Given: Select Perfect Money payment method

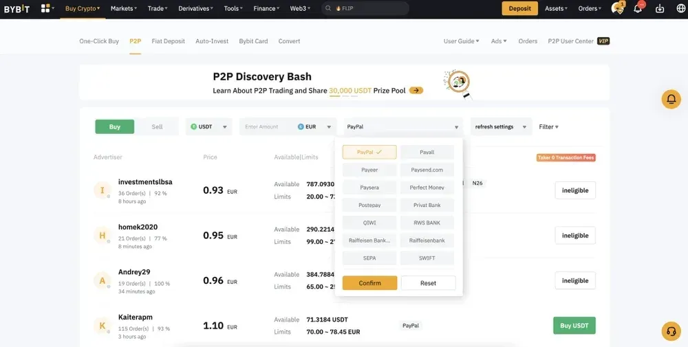Looking at the screenshot, I should click(427, 188).
